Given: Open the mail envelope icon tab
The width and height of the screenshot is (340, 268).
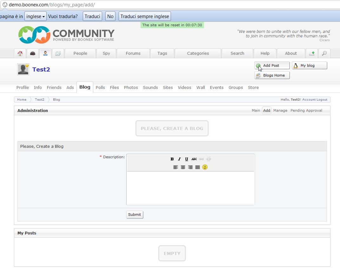Looking at the screenshot, I should click(x=58, y=53).
